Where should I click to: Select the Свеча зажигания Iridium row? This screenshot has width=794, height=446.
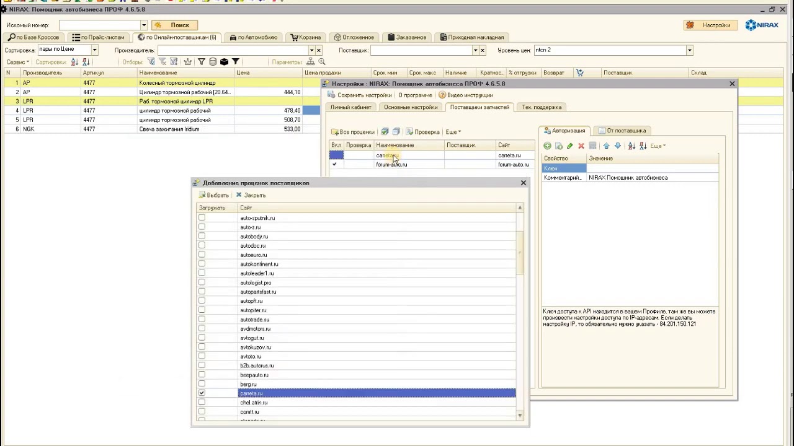(x=161, y=129)
